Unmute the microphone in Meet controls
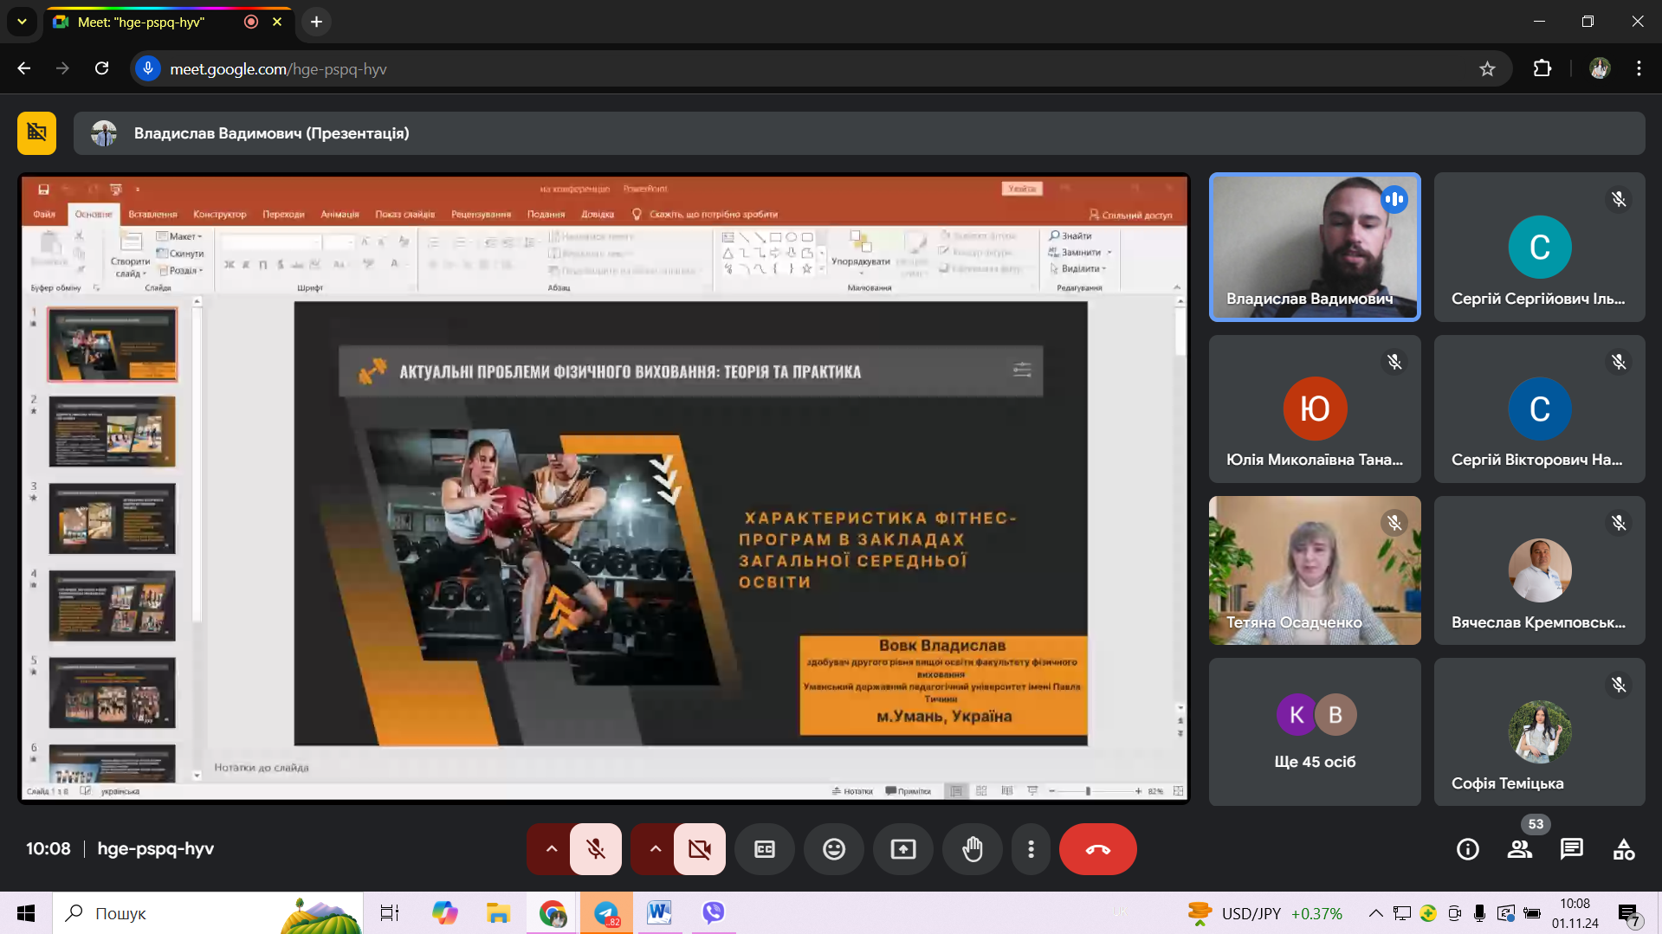 (x=596, y=849)
